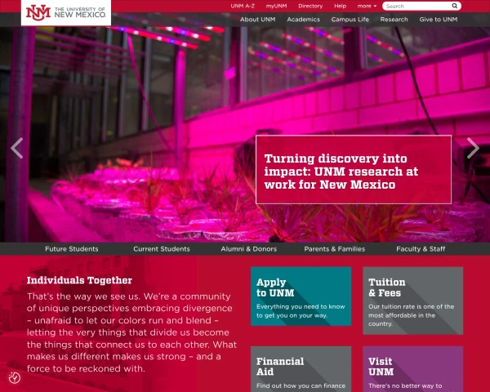Screen dimensions: 490x392
Task: Open the About UNM menu
Action: (257, 19)
